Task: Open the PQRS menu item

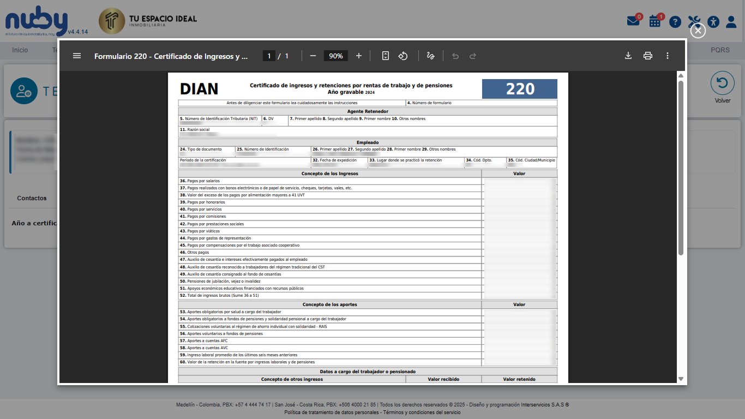Action: [x=720, y=50]
